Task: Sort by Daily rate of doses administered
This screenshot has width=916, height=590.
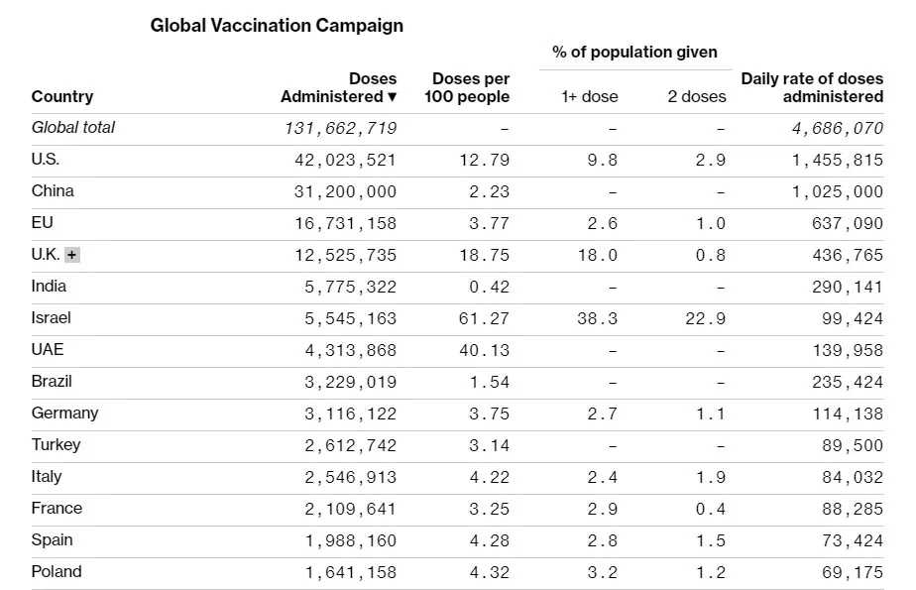Action: click(812, 88)
